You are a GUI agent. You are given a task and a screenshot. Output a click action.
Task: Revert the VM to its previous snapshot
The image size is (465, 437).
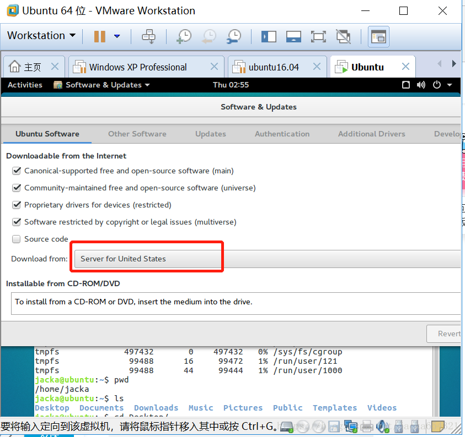coord(210,36)
